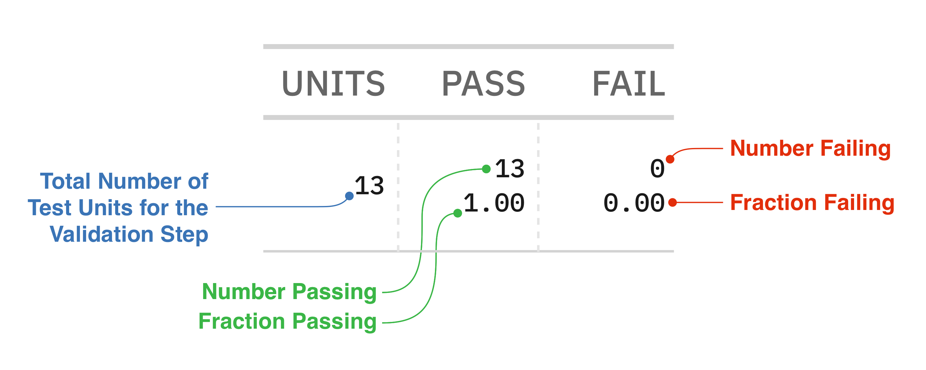926x370 pixels.
Task: Click the red dot beside failing 0
Action: click(670, 159)
